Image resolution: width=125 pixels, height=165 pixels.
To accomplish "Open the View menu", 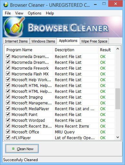I will [19, 13].
